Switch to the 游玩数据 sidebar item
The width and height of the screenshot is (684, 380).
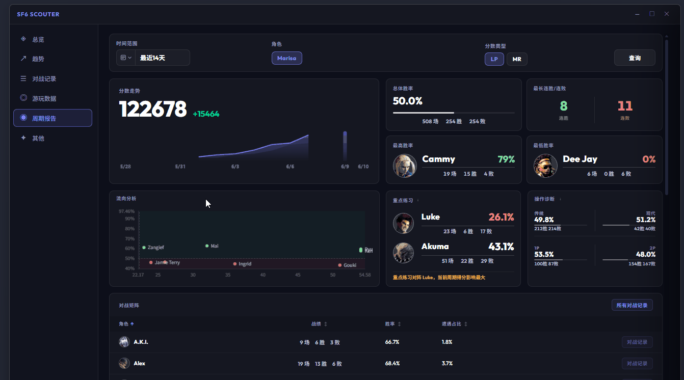click(52, 98)
